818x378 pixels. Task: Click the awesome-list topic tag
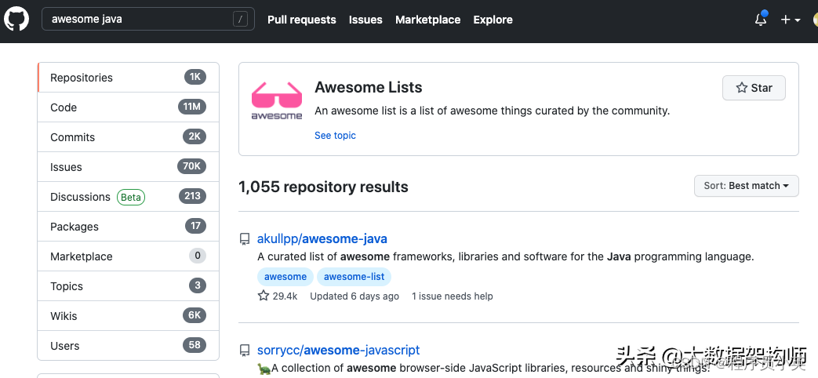click(x=354, y=277)
